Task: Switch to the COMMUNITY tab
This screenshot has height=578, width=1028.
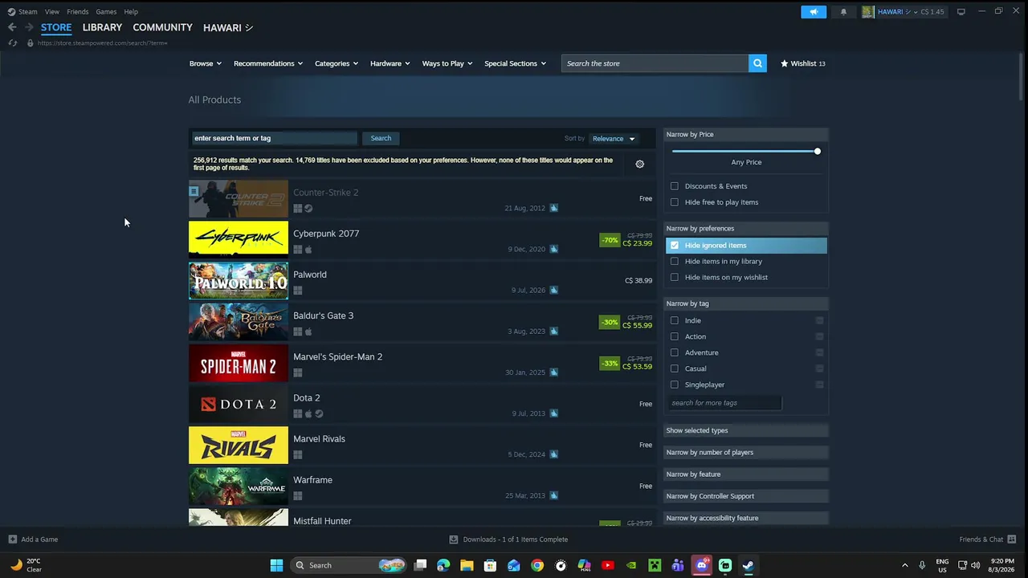Action: pos(162,27)
